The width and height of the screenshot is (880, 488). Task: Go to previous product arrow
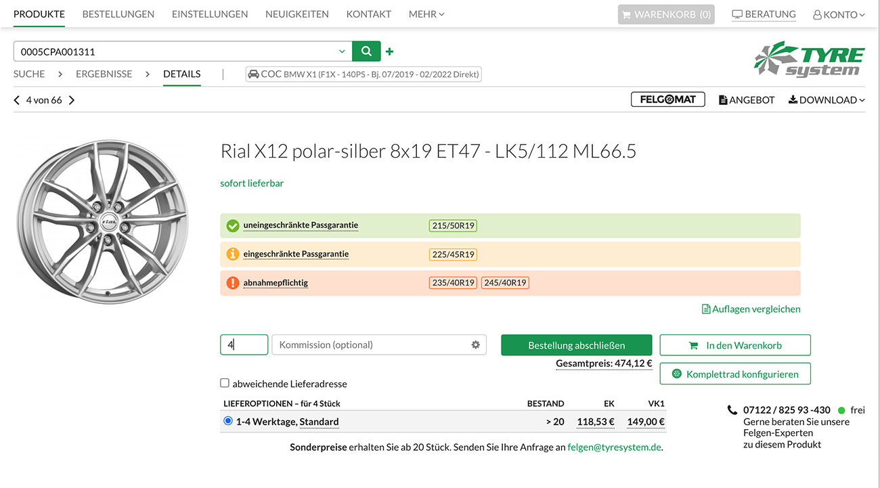coord(17,100)
